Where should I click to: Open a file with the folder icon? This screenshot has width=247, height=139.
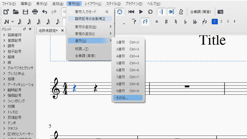point(16,12)
